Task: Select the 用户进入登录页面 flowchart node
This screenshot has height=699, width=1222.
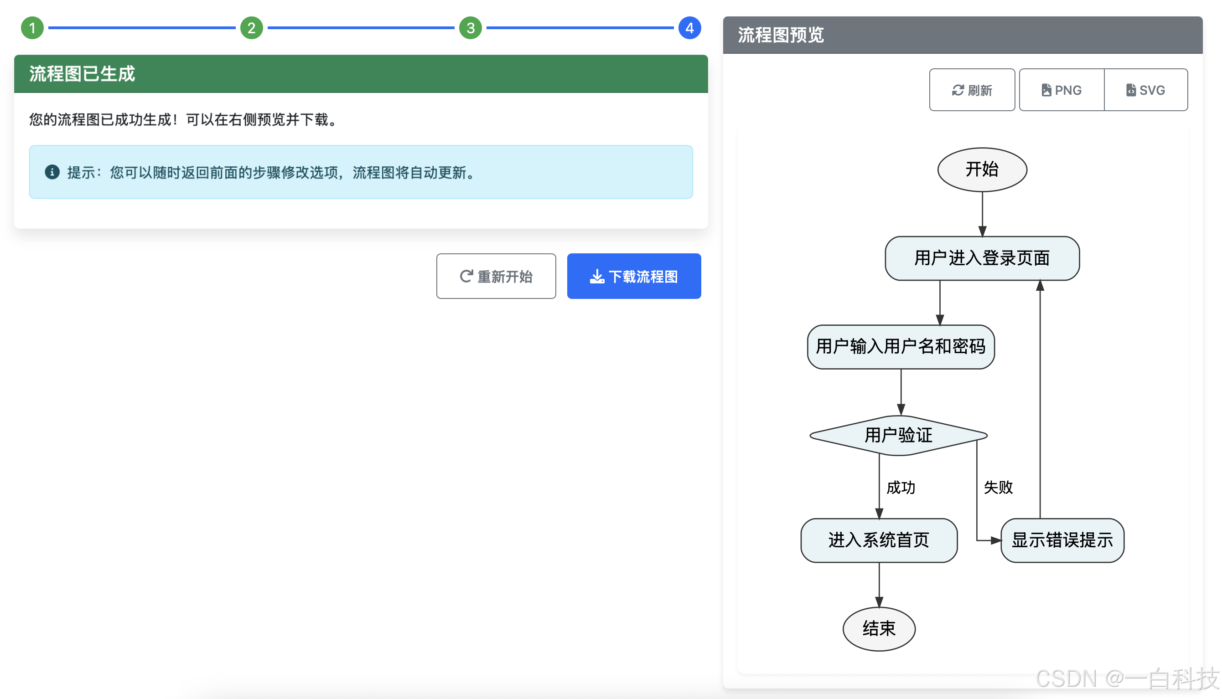Action: [x=982, y=258]
